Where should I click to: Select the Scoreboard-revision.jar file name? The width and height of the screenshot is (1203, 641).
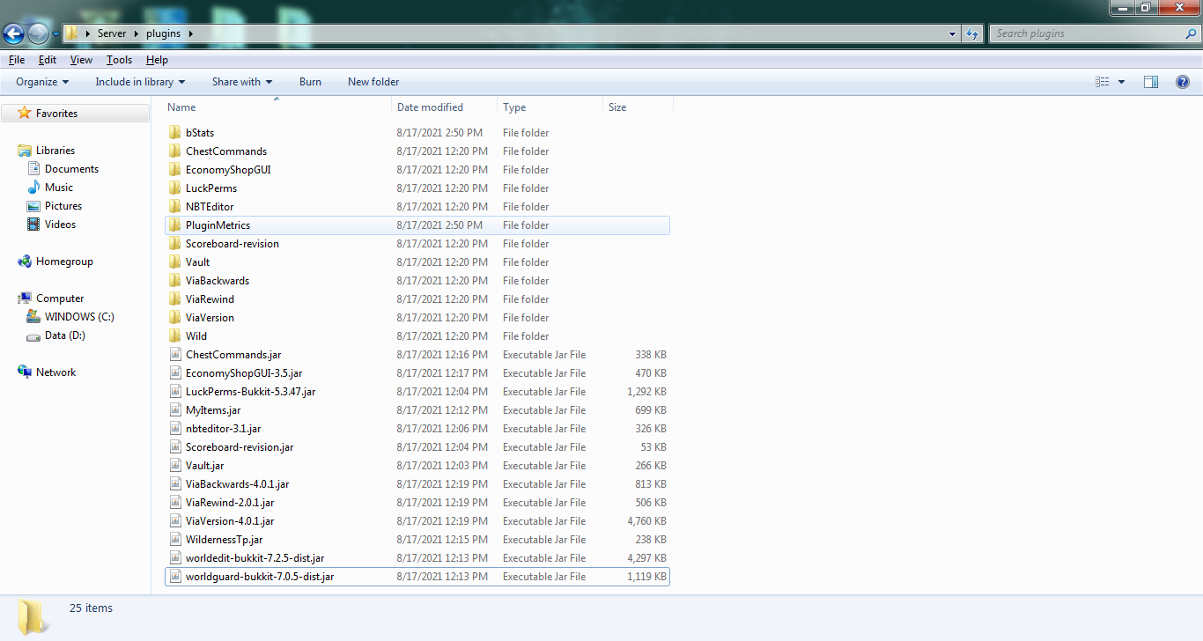(240, 447)
